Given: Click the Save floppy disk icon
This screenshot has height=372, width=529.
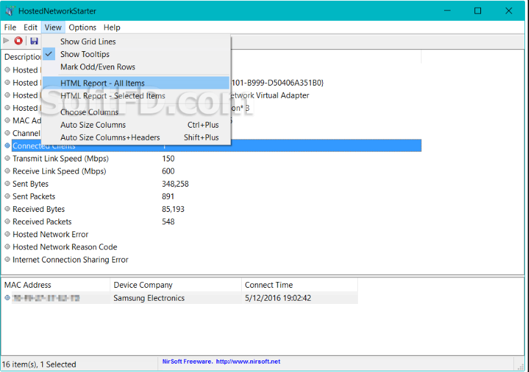Looking at the screenshot, I should [x=34, y=41].
